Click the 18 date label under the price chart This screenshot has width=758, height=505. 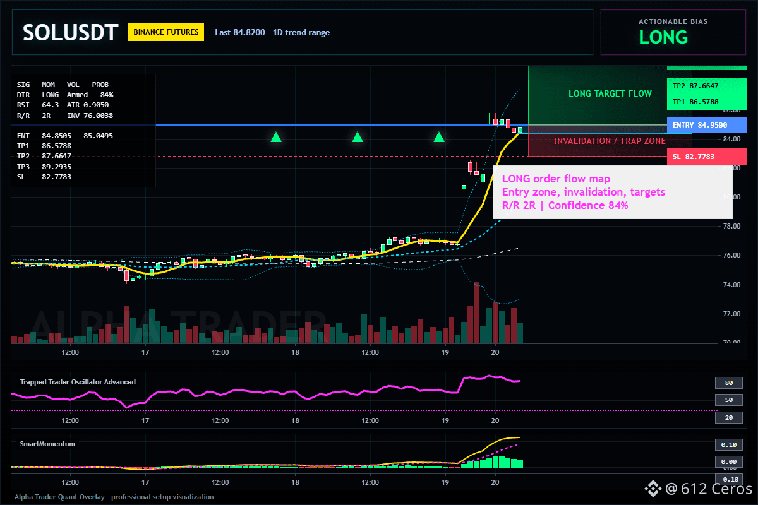click(x=295, y=352)
